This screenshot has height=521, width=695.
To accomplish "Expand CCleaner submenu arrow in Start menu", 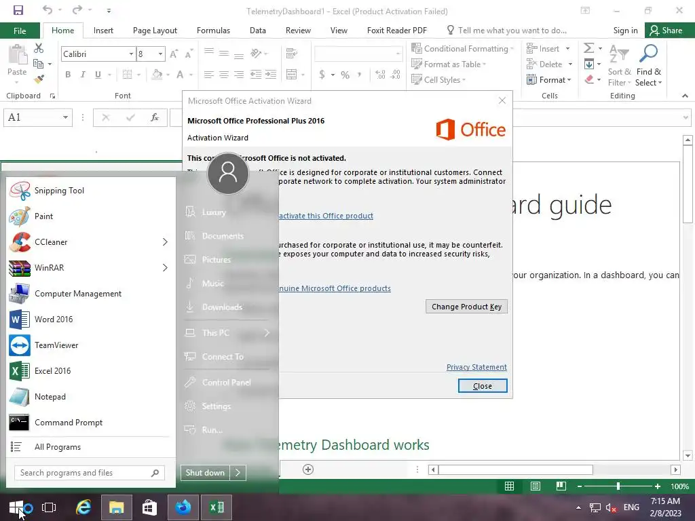I will 165,242.
